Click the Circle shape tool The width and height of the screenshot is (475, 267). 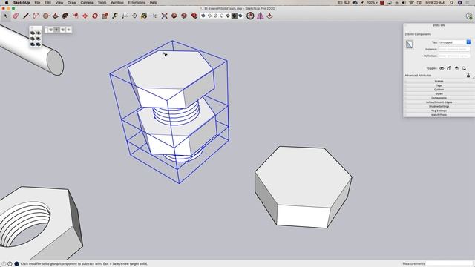coord(46,16)
